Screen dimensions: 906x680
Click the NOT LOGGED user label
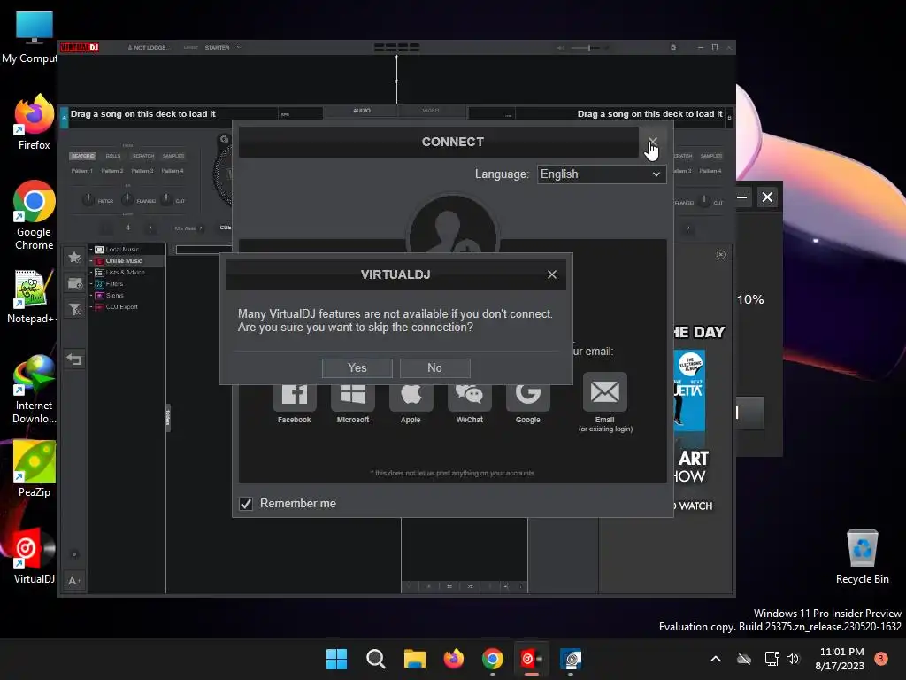(x=148, y=48)
